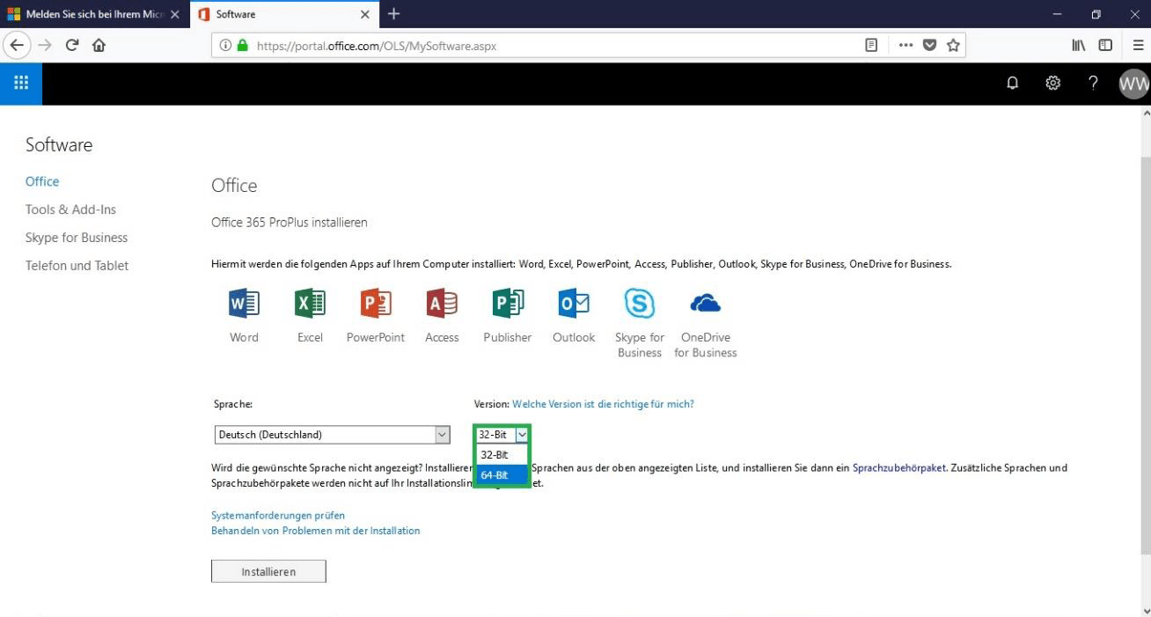Image resolution: width=1151 pixels, height=617 pixels.
Task: Go to Telefon und Tablet section
Action: click(77, 266)
